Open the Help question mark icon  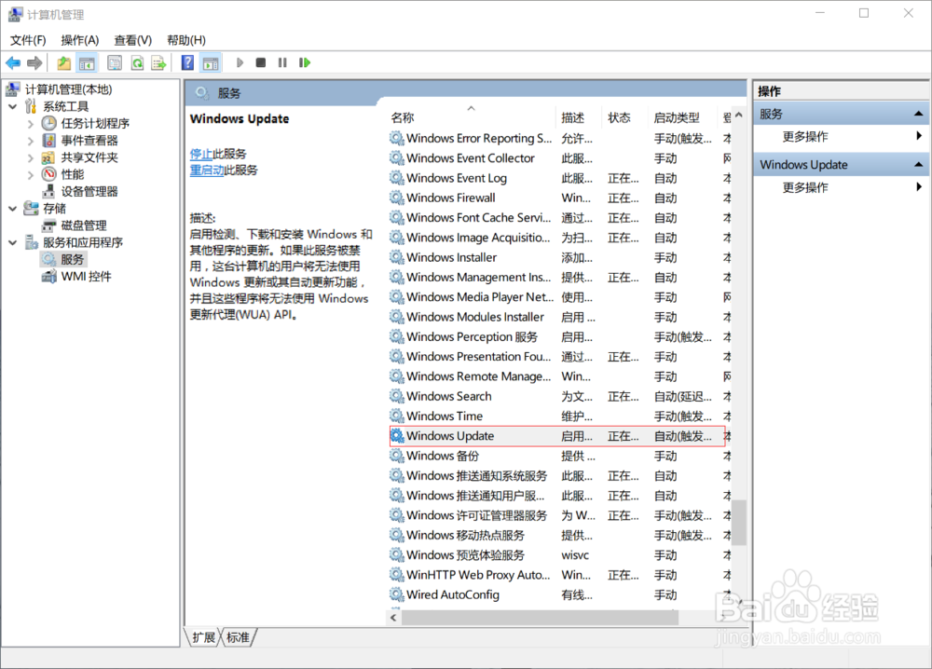187,62
